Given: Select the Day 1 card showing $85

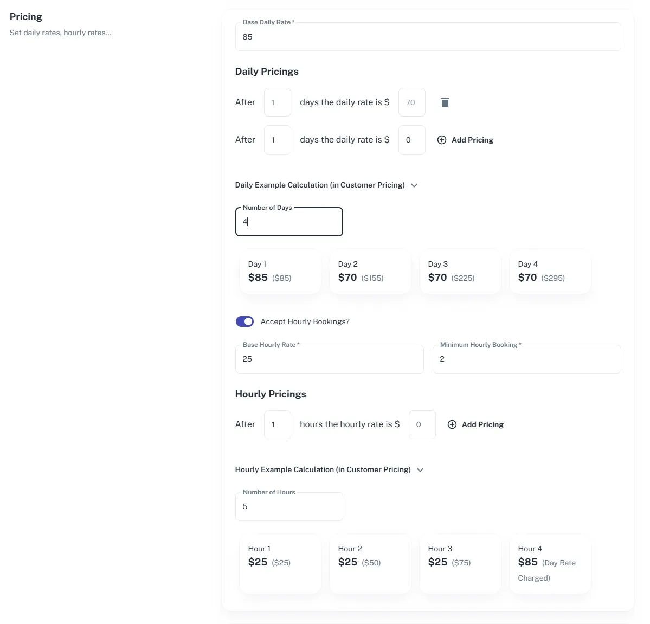Looking at the screenshot, I should [280, 271].
